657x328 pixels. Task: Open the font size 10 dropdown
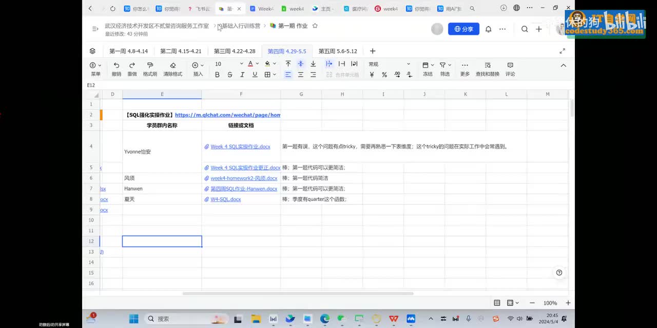click(229, 64)
